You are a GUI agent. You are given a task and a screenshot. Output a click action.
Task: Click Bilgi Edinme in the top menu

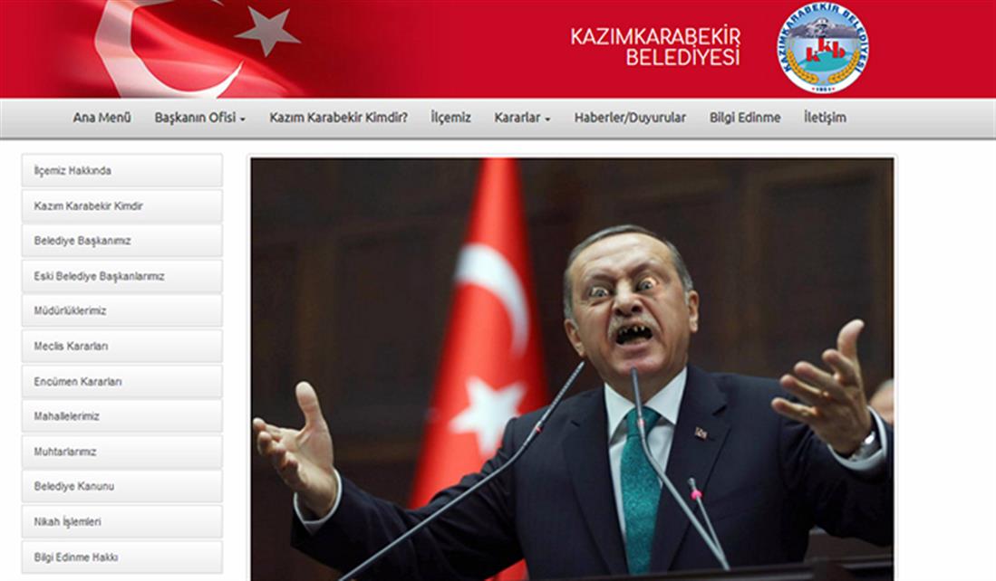(745, 118)
